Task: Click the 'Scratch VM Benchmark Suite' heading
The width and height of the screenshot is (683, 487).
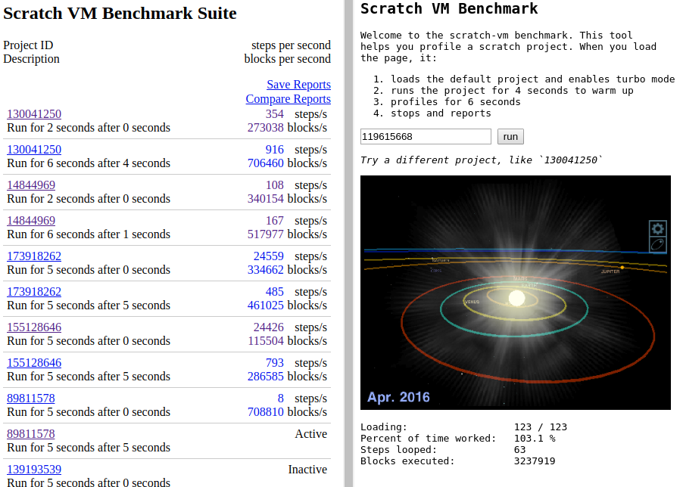Action: click(x=120, y=14)
